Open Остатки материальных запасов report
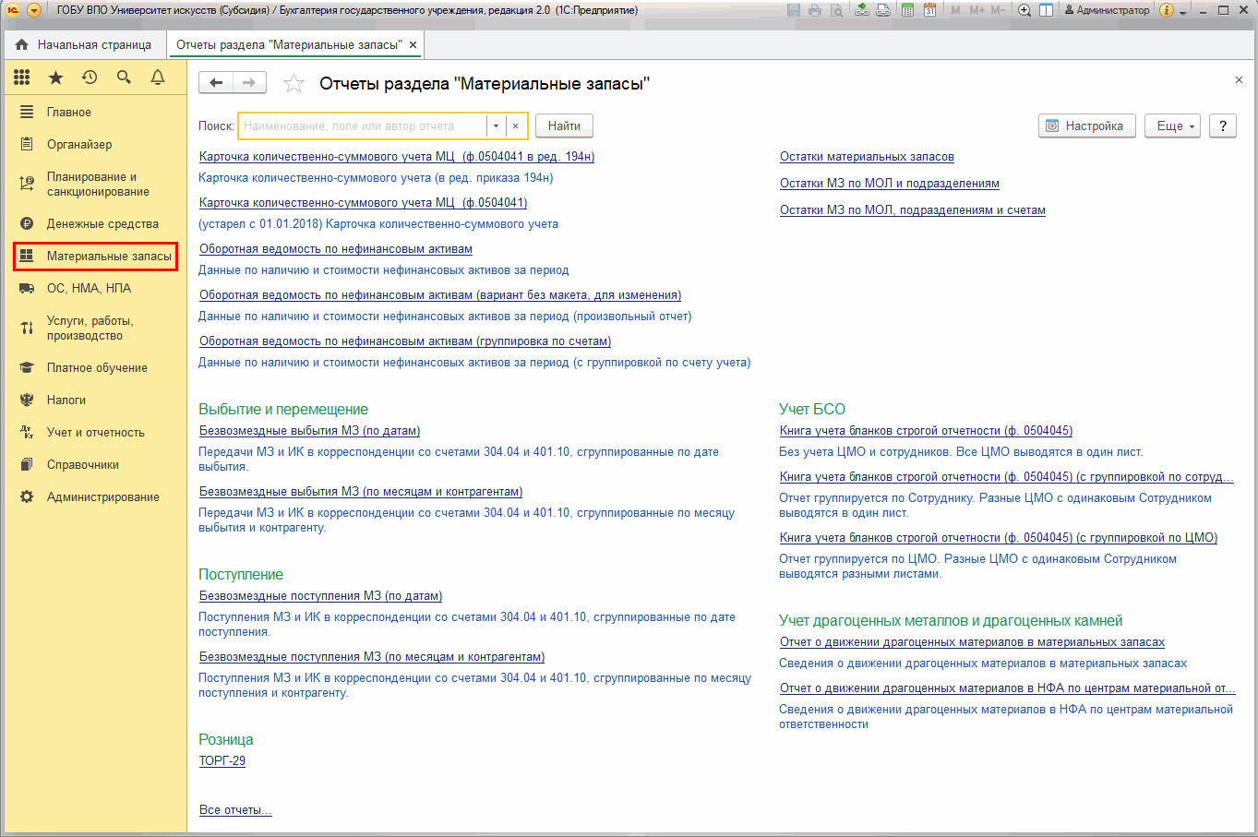The width and height of the screenshot is (1258, 837). (867, 157)
